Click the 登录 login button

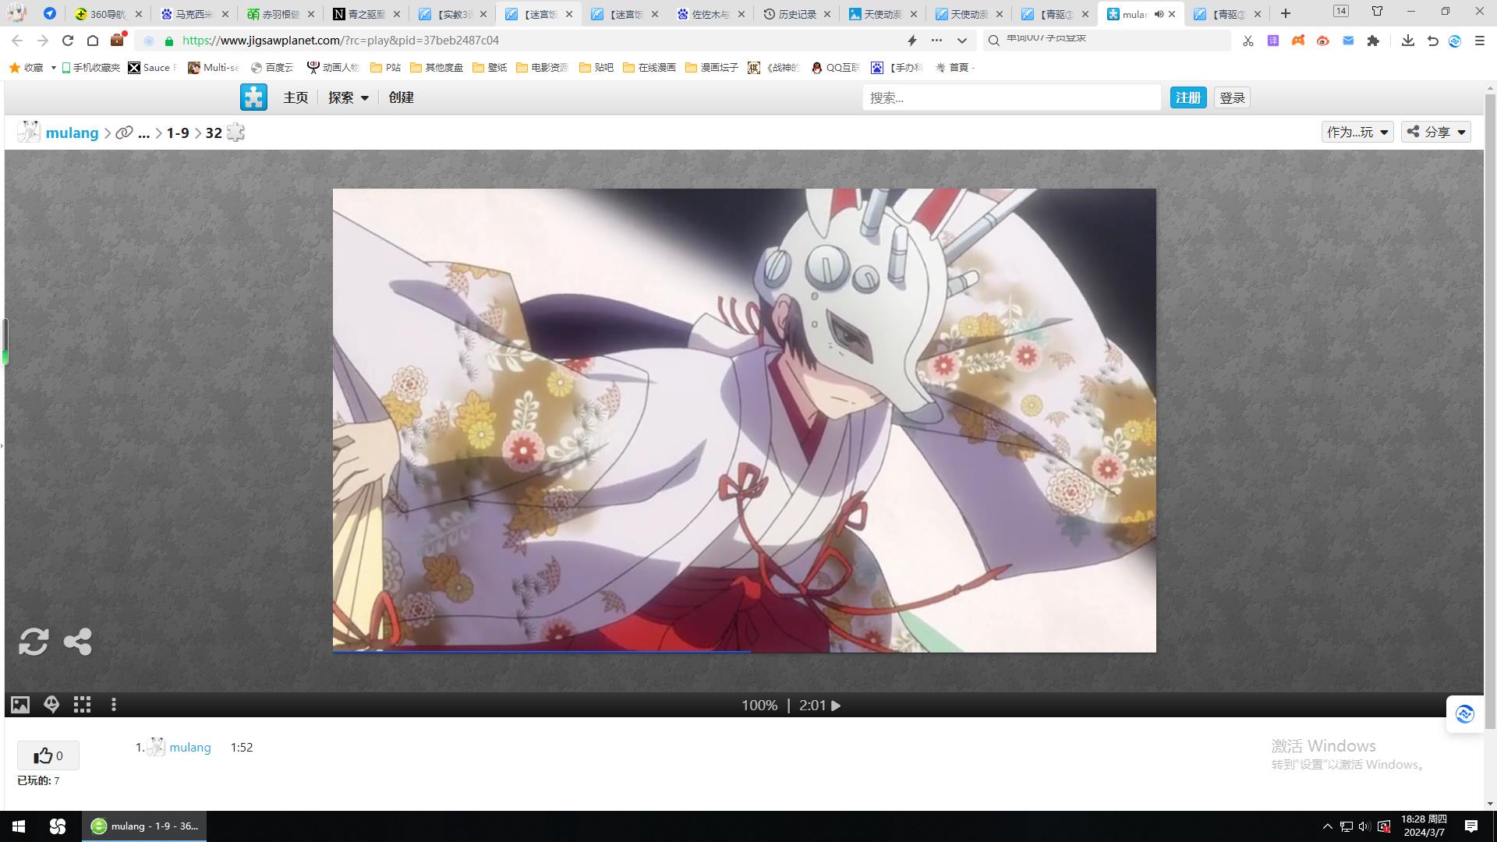coord(1232,97)
